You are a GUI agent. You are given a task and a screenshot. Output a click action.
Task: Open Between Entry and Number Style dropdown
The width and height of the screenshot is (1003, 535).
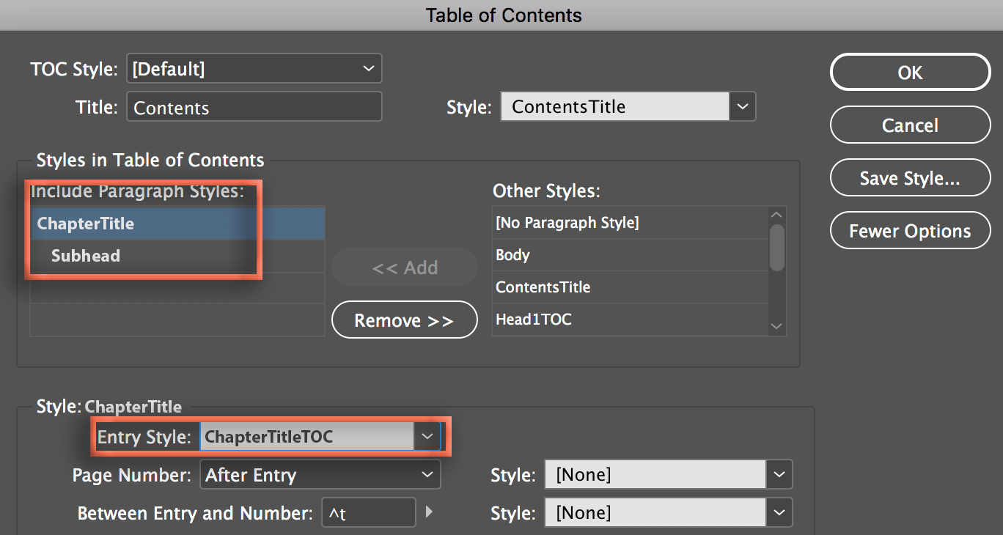pyautogui.click(x=779, y=512)
